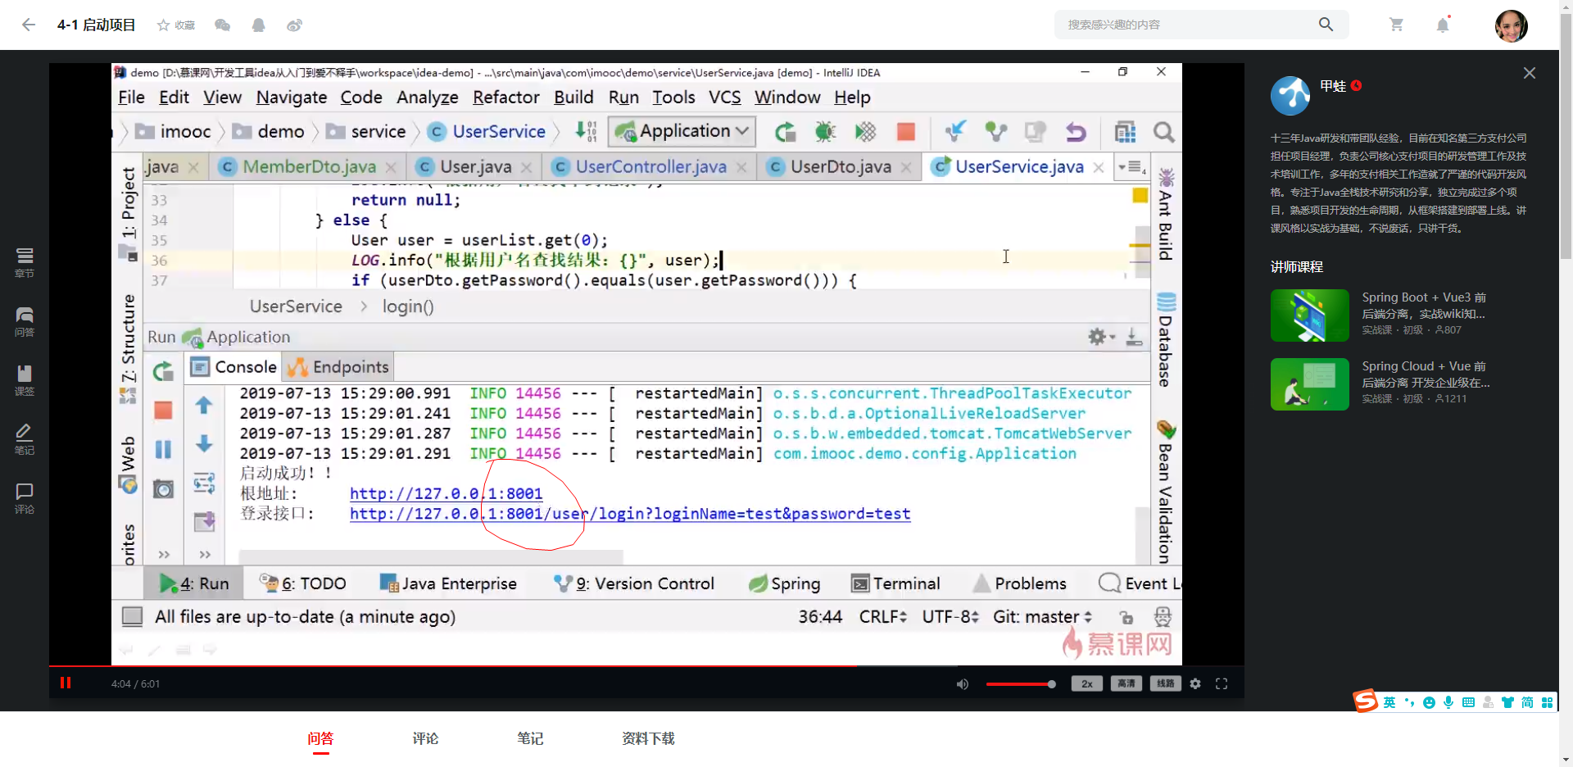The image size is (1573, 767).
Task: Click the service folder breadcrumb
Action: tap(366, 131)
